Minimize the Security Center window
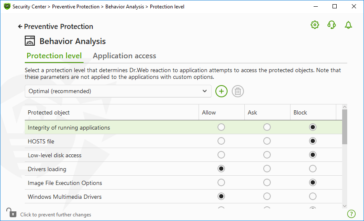The image size is (364, 221). (315, 6)
